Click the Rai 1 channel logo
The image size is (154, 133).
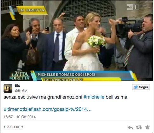tap(133, 7)
